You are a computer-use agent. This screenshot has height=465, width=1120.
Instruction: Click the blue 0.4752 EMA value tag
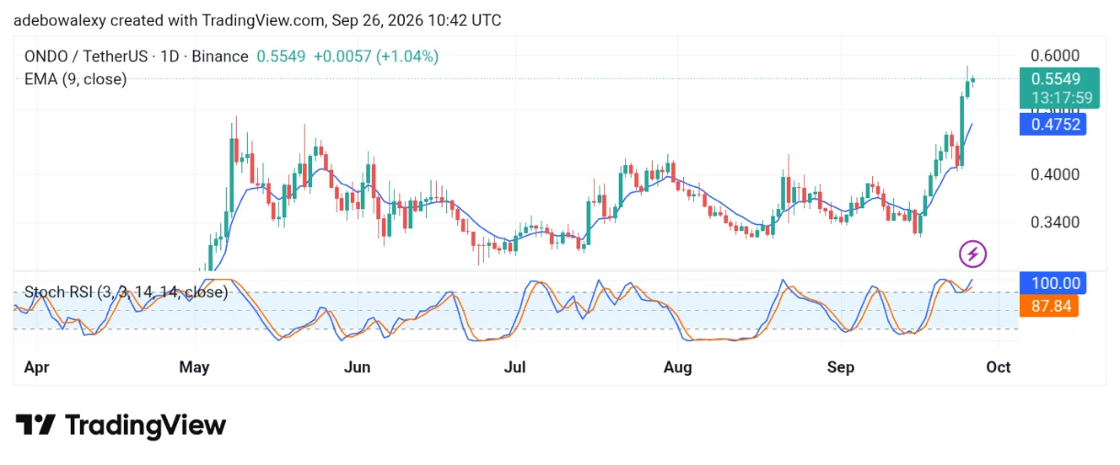(1054, 125)
